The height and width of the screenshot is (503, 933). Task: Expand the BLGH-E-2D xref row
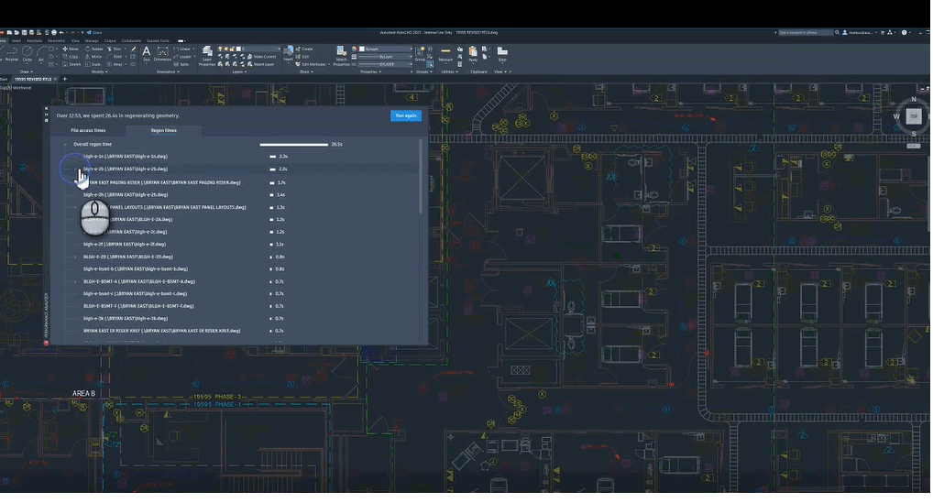[x=75, y=257]
